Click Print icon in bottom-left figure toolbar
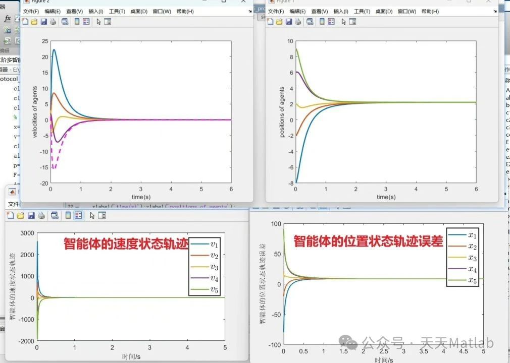The height and width of the screenshot is (363, 510). coord(41,215)
